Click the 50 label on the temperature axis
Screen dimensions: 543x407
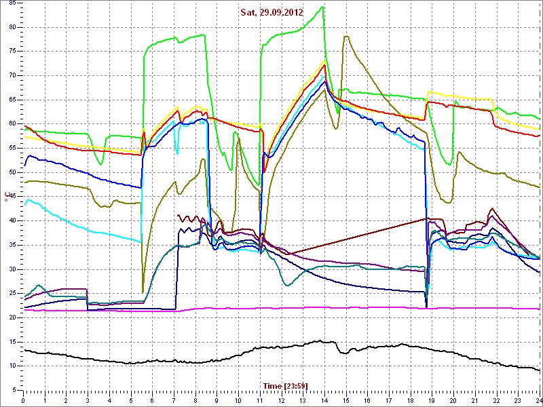click(12, 172)
